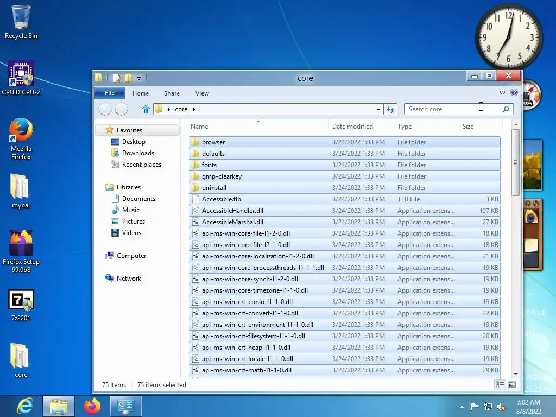Open the Share ribbon tab

click(172, 93)
